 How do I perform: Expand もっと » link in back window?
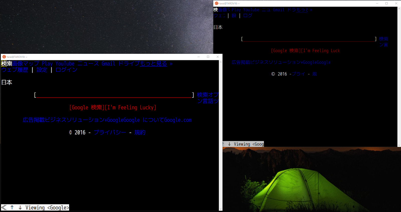(305, 10)
